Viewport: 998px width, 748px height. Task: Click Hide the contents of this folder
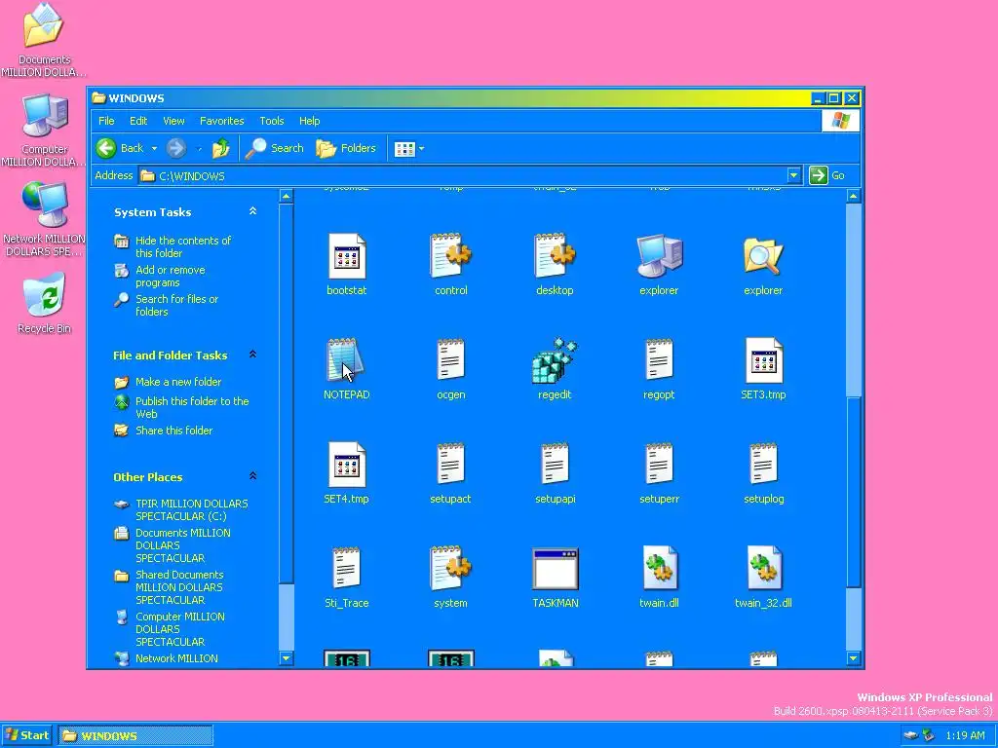(x=182, y=246)
